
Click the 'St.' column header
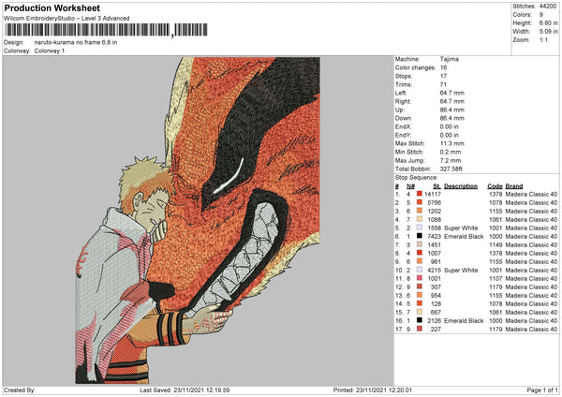[x=436, y=186]
